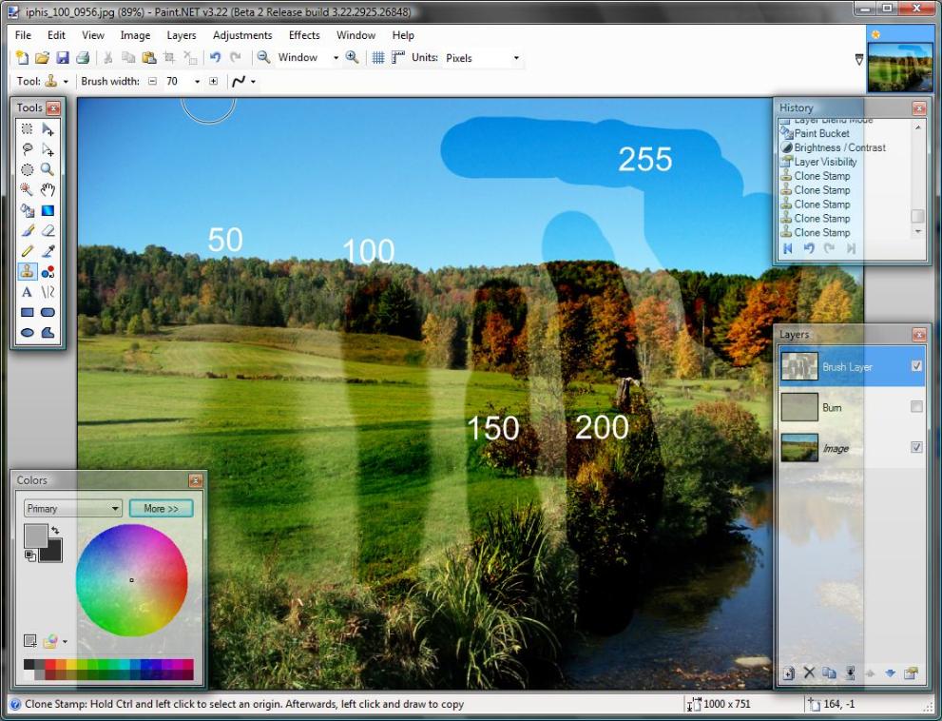Pick the Gradient tool

[48, 210]
